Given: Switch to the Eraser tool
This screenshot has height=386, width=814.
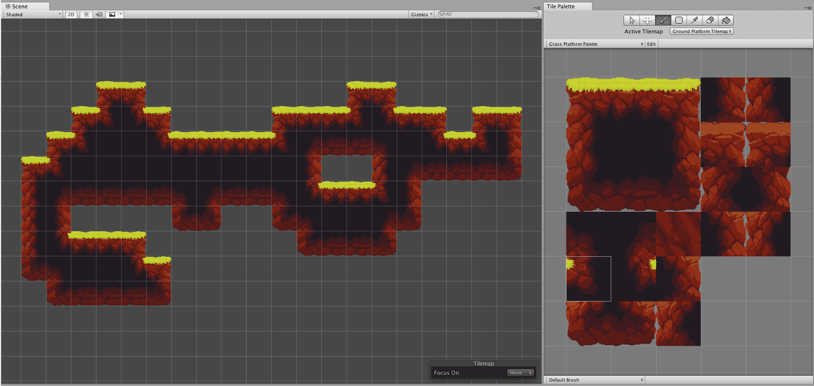Looking at the screenshot, I should click(710, 20).
